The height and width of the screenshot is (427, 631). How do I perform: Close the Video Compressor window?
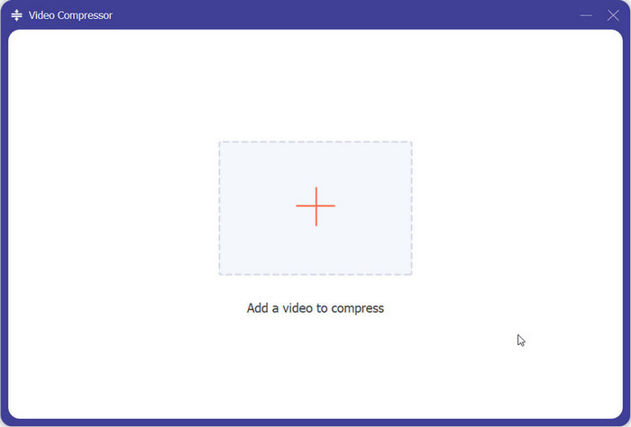613,15
